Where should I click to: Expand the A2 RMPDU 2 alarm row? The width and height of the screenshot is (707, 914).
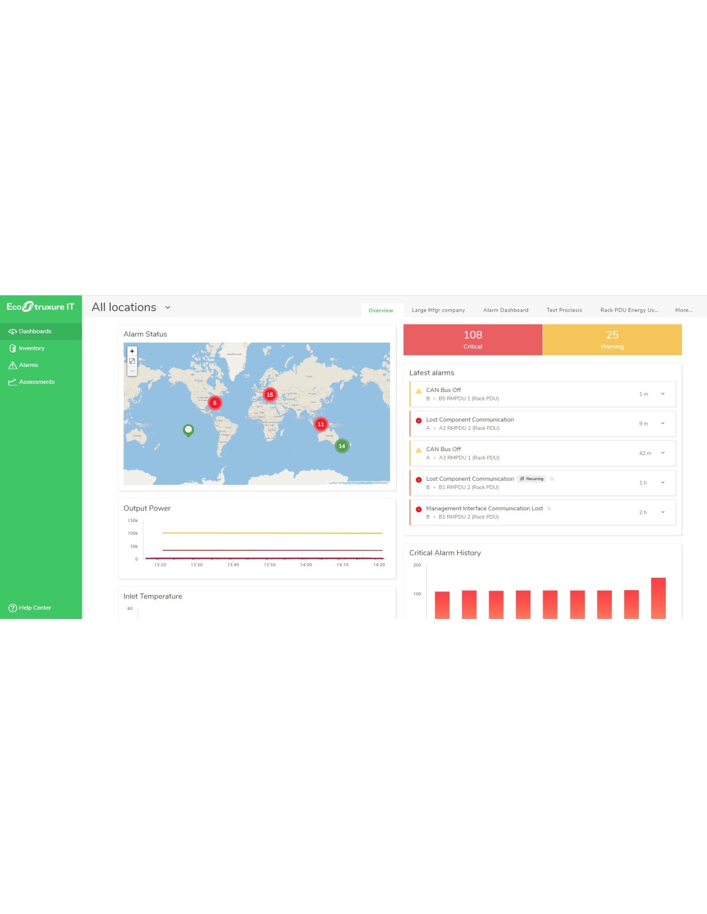(663, 424)
